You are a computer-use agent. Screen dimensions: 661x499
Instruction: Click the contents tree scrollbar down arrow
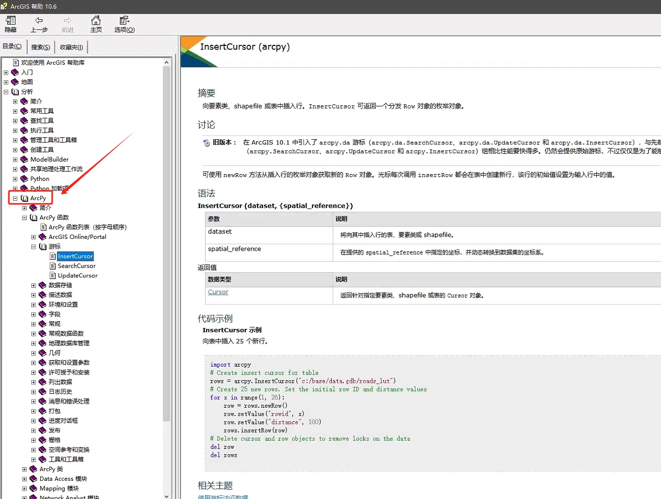tap(166, 496)
